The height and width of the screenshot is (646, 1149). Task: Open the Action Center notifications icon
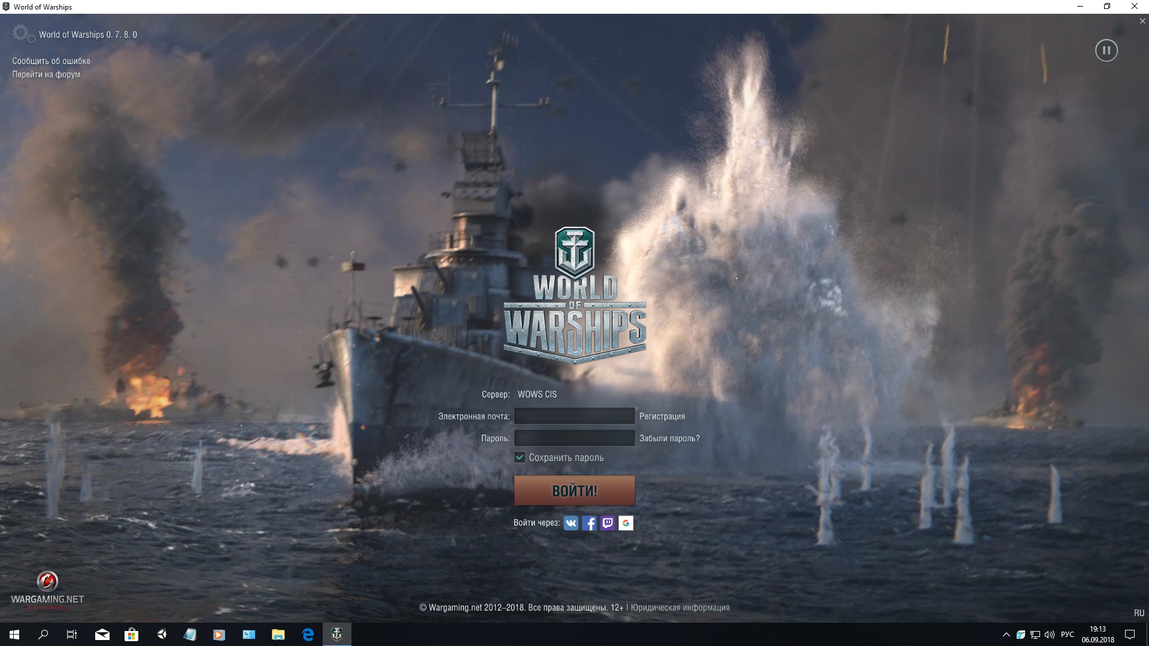(x=1130, y=635)
